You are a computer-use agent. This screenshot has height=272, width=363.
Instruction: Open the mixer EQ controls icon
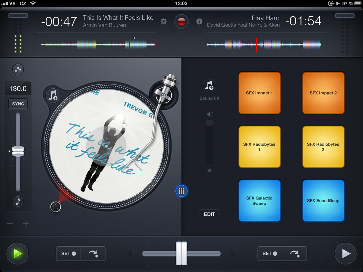coord(18,70)
